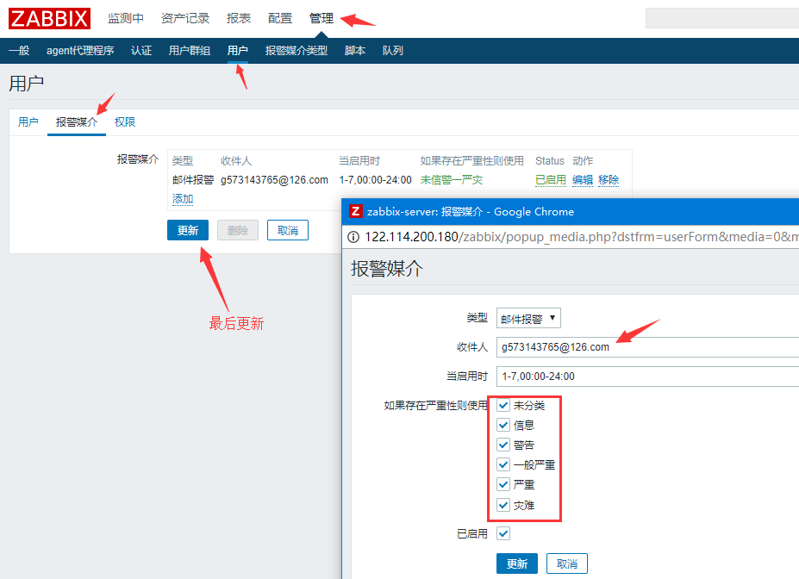The width and height of the screenshot is (799, 579).
Task: Open the 报表 top menu
Action: [239, 18]
